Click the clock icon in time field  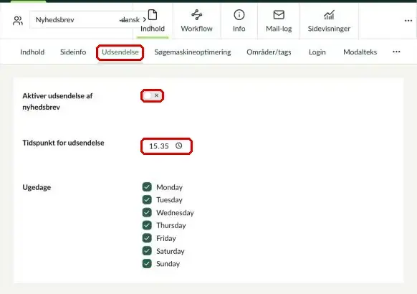click(178, 146)
